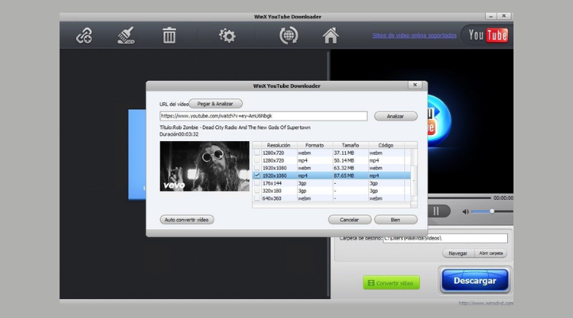
Task: Click 'Navegar' to browse folder
Action: (458, 253)
